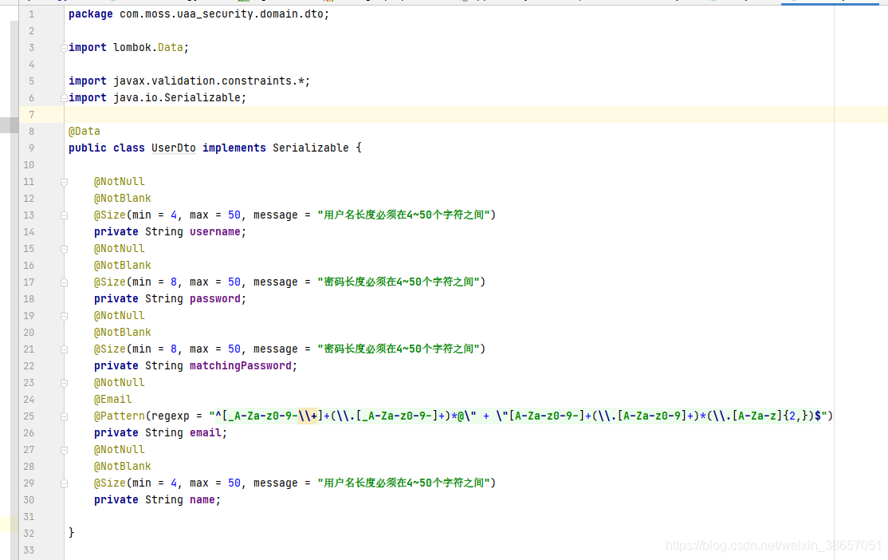888x560 pixels.
Task: Collapse annotations fold marker on line 27
Action: point(64,450)
